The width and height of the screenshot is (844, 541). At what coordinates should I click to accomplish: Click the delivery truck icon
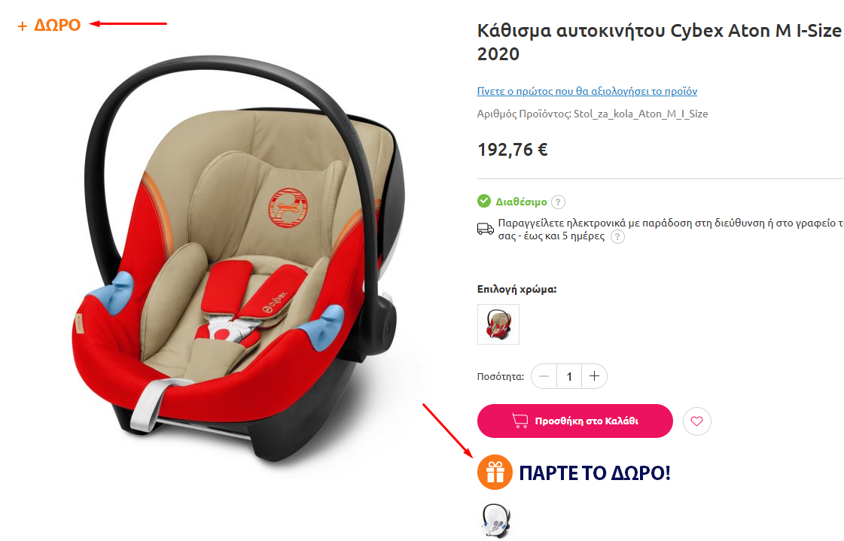486,229
